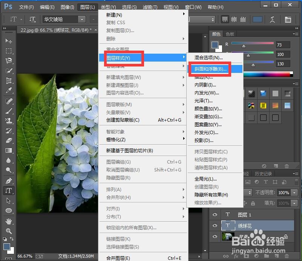The image size is (302, 261).
Task: Expand the 栅格化(Z) submenu
Action: pos(143,139)
